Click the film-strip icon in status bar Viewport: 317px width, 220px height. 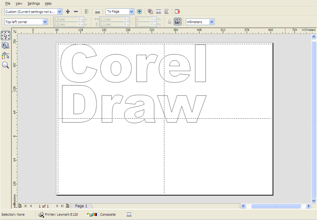coord(129,214)
